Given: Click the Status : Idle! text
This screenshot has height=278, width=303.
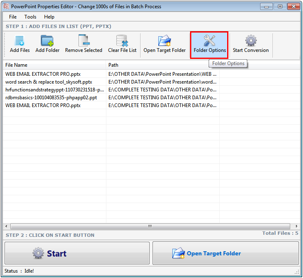Looking at the screenshot, I should [x=19, y=271].
